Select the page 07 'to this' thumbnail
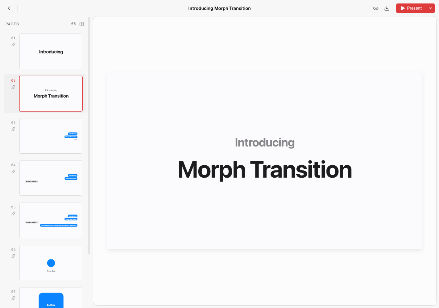 (x=51, y=298)
